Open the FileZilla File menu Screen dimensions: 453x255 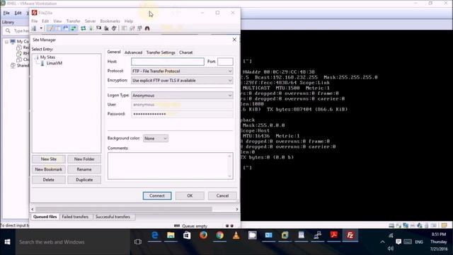tap(35, 21)
